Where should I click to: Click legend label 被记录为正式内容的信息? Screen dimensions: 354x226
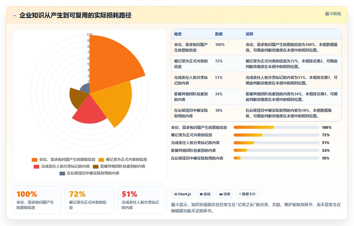point(126,160)
